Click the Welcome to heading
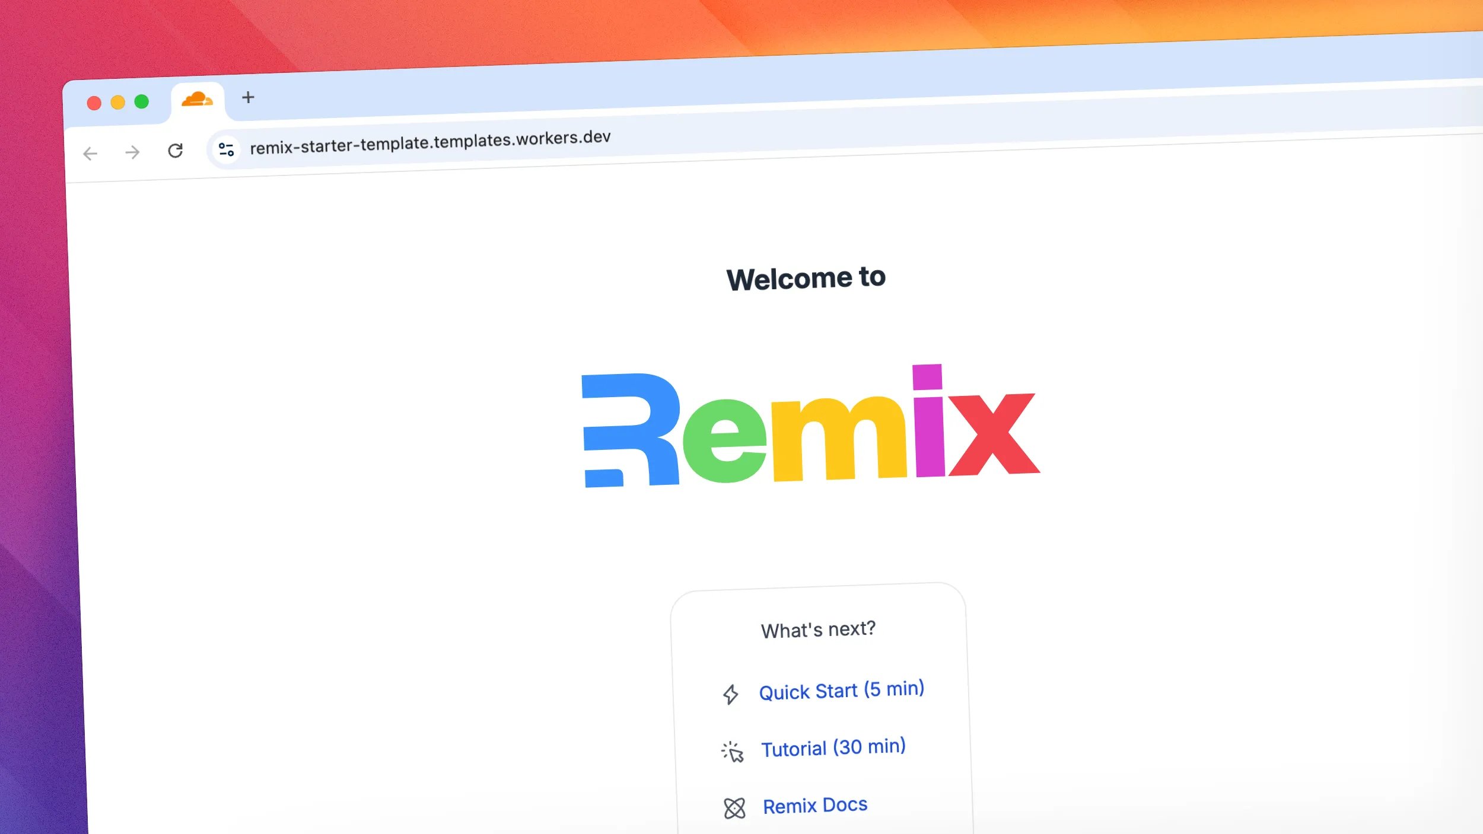The width and height of the screenshot is (1483, 834). 806,278
